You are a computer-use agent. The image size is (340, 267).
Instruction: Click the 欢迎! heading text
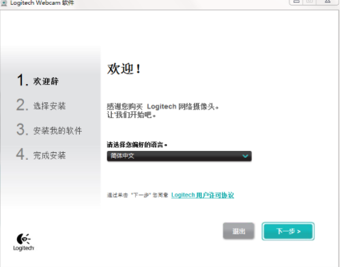pyautogui.click(x=124, y=69)
